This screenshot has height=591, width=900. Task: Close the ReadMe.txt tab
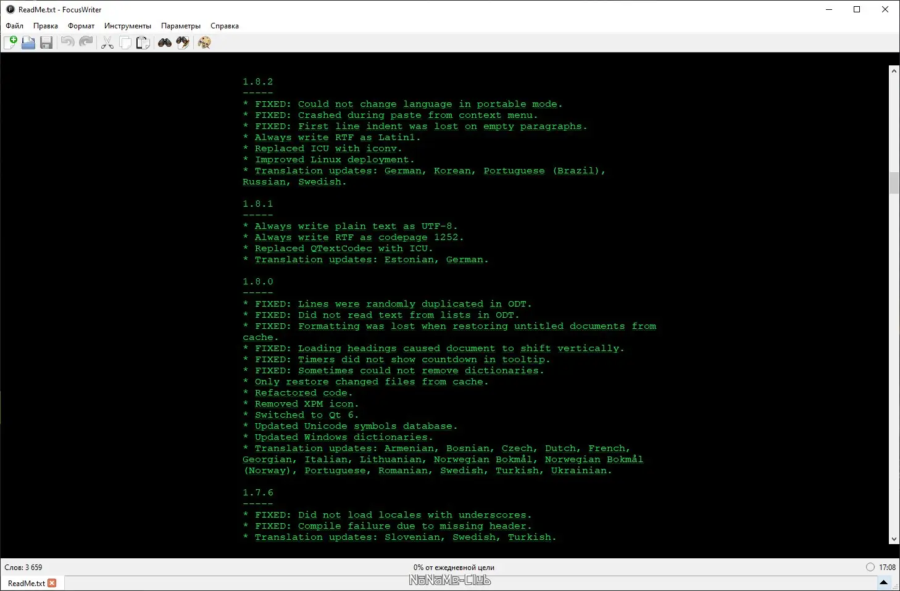tap(52, 583)
